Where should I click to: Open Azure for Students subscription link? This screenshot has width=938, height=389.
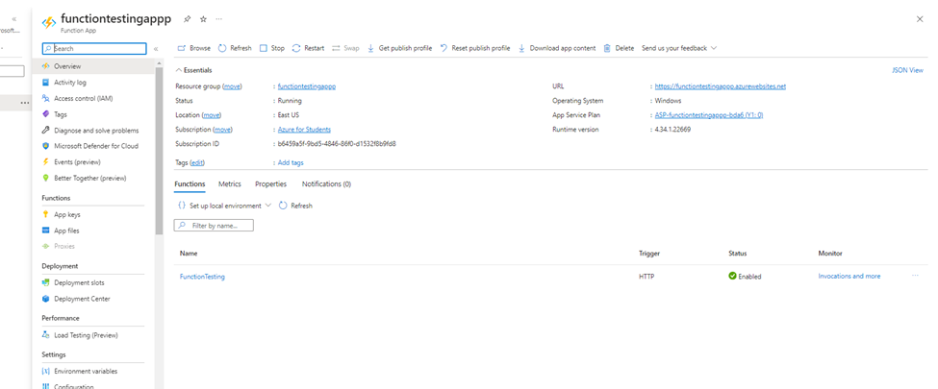point(304,130)
